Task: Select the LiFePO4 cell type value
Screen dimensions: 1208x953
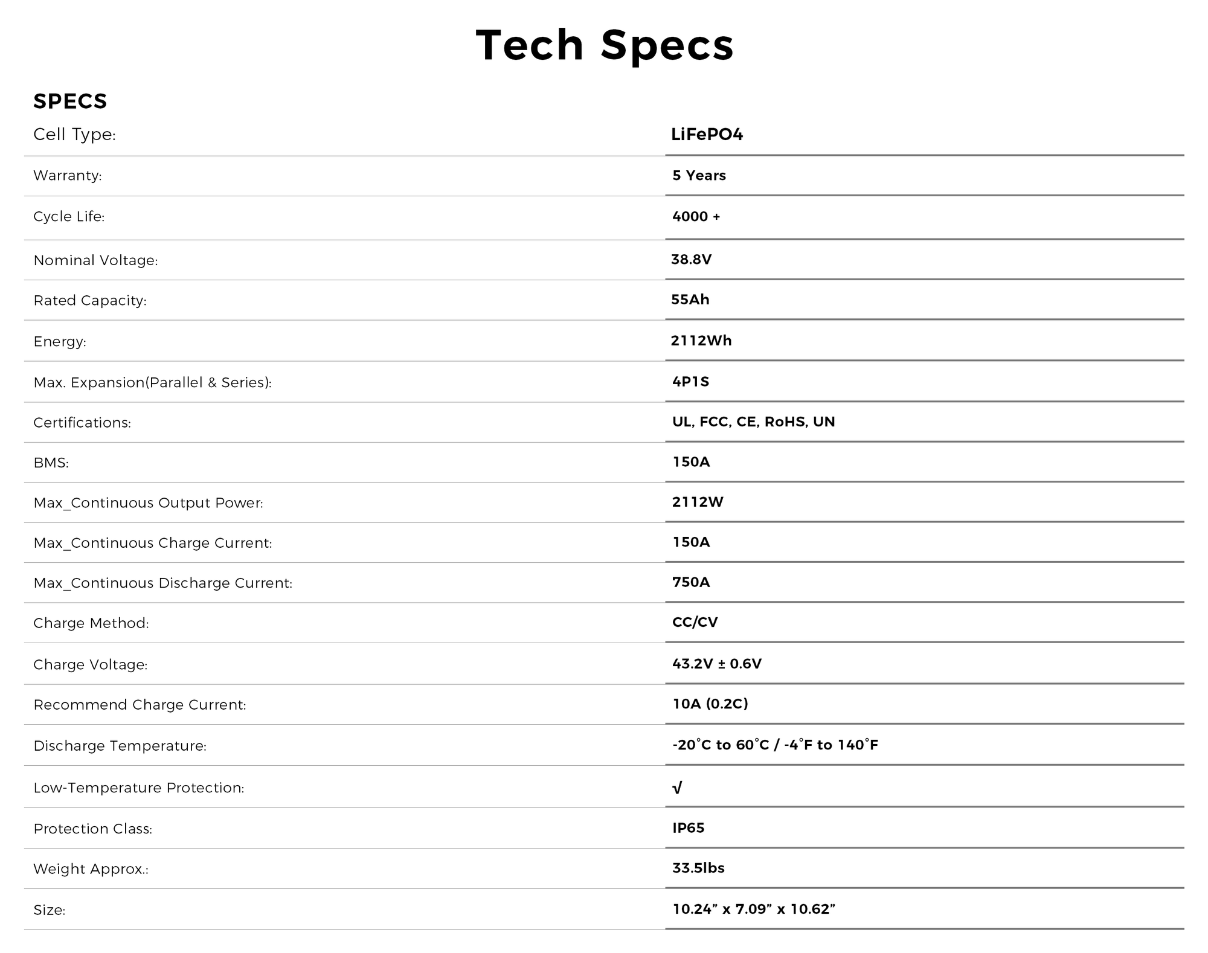Action: 707,134
